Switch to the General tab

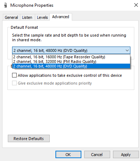11,17
